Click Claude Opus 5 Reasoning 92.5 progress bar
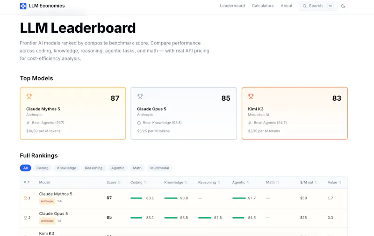The width and height of the screenshot is (374, 236). [205, 218]
